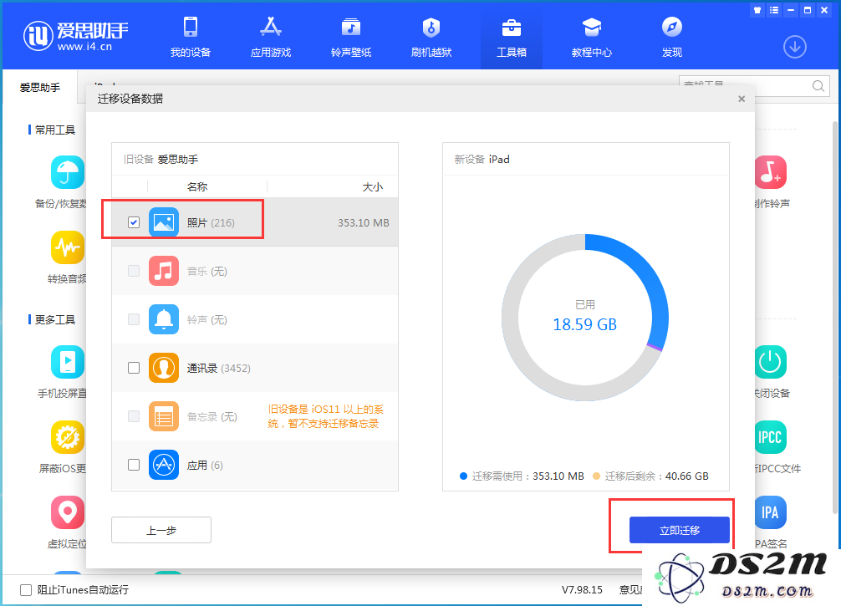Image resolution: width=841 pixels, height=606 pixels.
Task: Open the 制作铃声 music note icon
Action: (x=771, y=172)
